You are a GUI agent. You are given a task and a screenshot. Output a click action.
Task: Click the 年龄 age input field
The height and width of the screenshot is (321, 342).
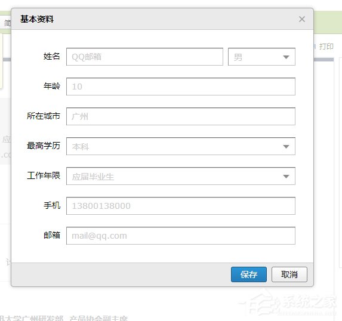181,87
